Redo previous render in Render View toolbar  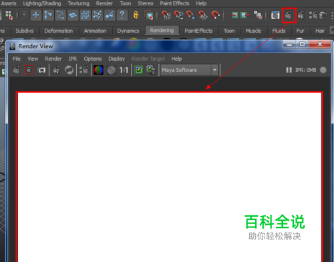coord(16,70)
